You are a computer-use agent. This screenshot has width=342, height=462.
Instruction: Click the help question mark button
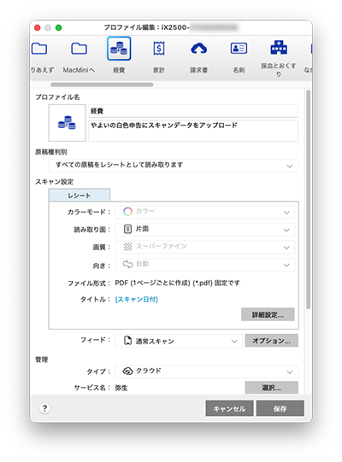coord(44,408)
